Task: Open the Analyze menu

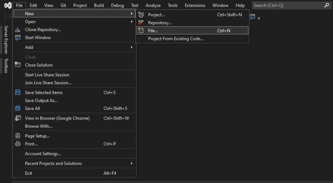Action: [x=153, y=5]
